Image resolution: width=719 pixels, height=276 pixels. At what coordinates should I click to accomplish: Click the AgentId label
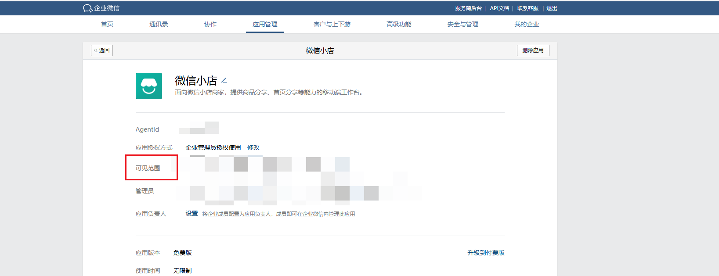pos(147,129)
